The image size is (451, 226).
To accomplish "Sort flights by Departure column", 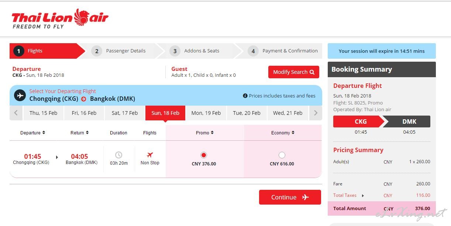I will coord(32,133).
